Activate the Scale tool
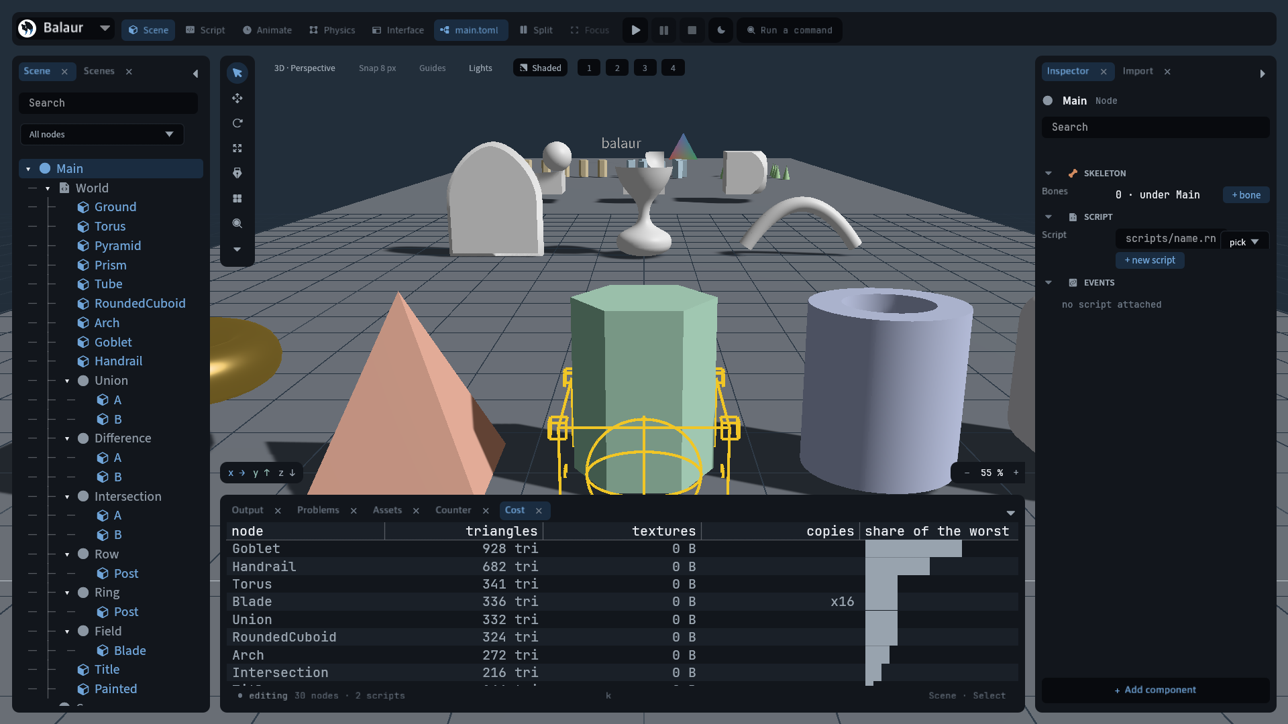Image resolution: width=1288 pixels, height=724 pixels. (x=237, y=148)
